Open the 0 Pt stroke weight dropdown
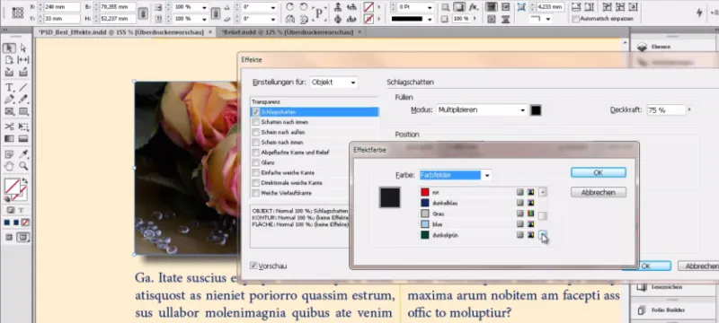This screenshot has height=323, width=719. point(430,7)
